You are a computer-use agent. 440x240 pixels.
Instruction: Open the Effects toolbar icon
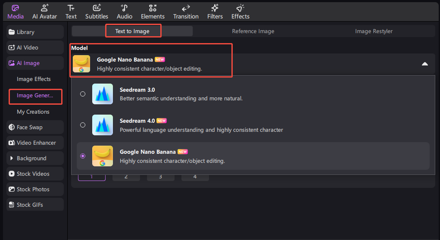point(240,8)
